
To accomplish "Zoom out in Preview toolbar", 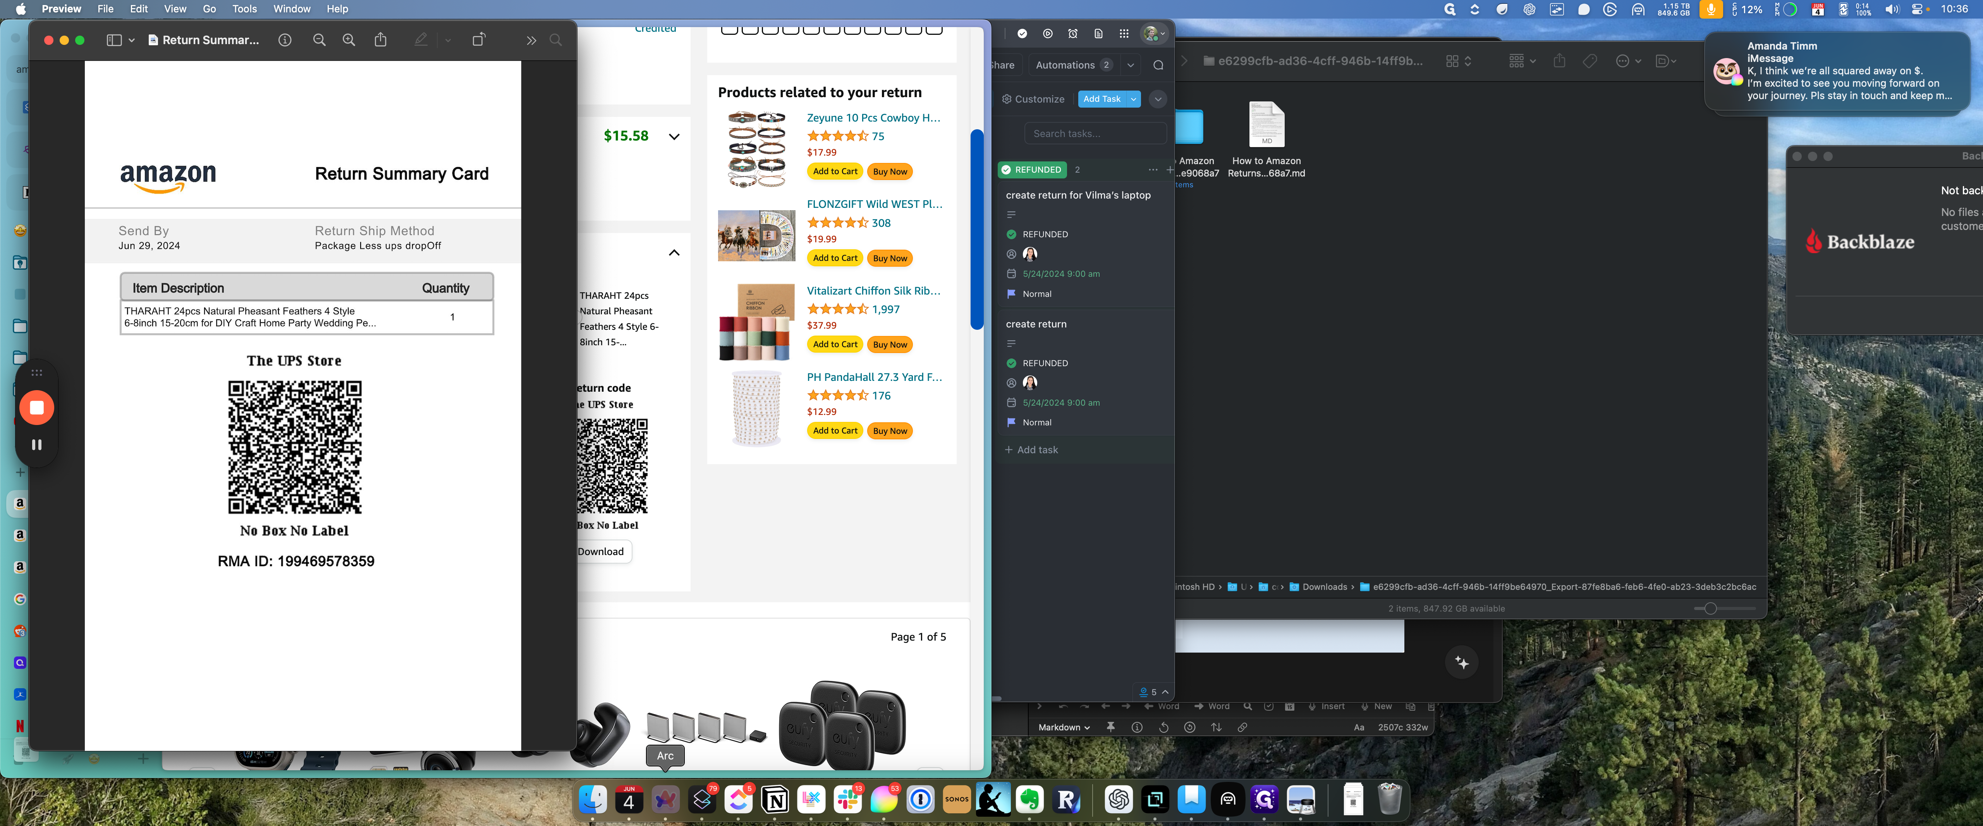I will (x=320, y=40).
